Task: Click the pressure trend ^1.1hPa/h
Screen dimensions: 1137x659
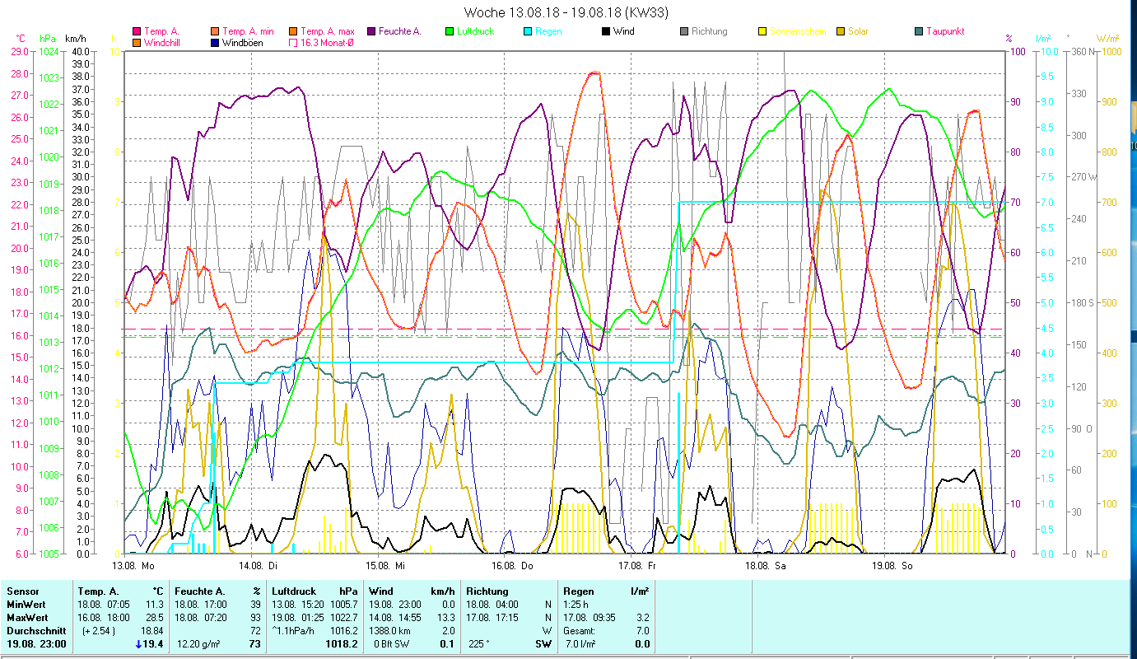Action: click(294, 630)
